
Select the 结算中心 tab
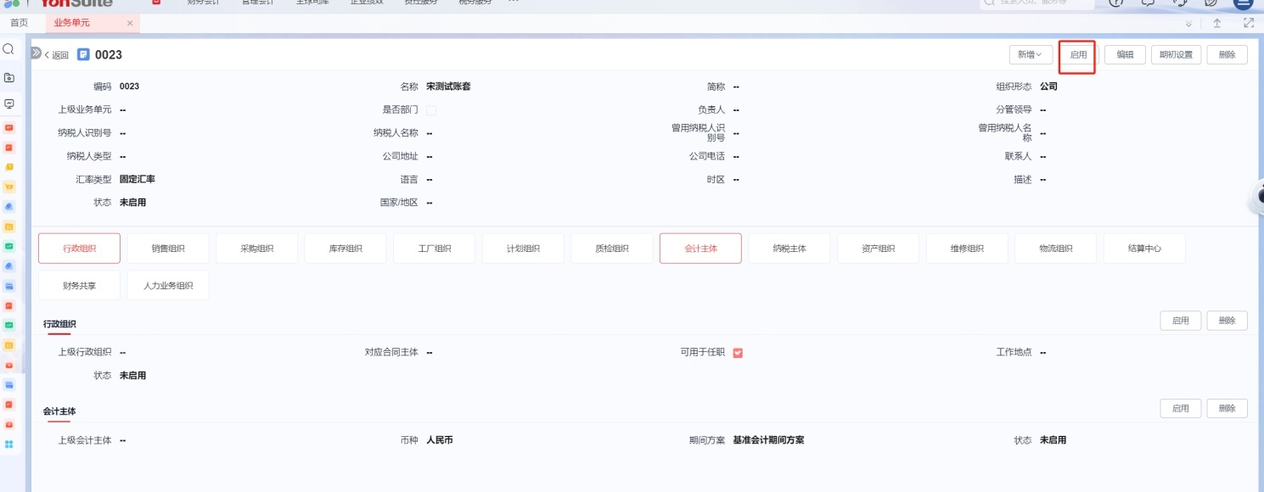(1144, 249)
